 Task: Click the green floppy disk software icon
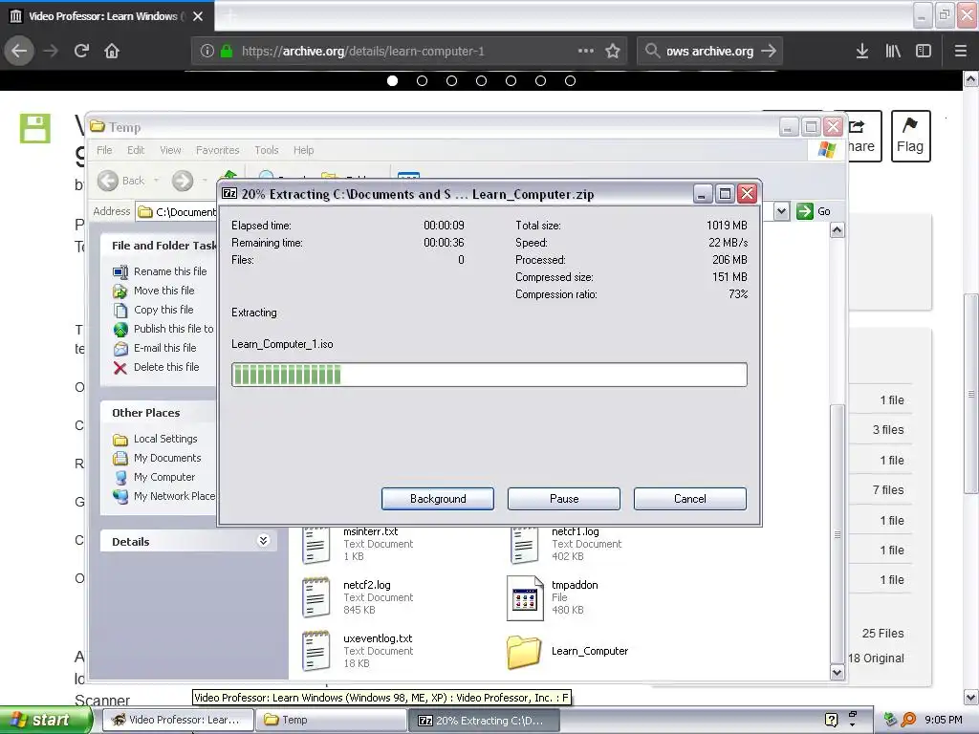35,128
